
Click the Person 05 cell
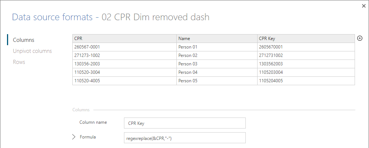point(217,81)
